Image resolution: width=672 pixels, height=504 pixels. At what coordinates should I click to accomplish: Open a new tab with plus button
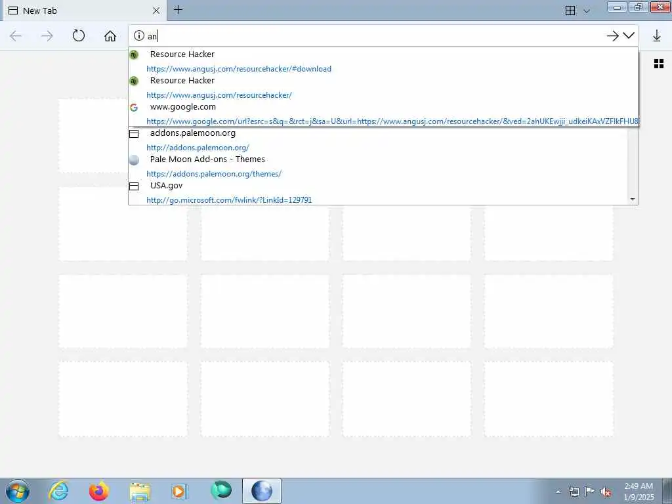178,9
